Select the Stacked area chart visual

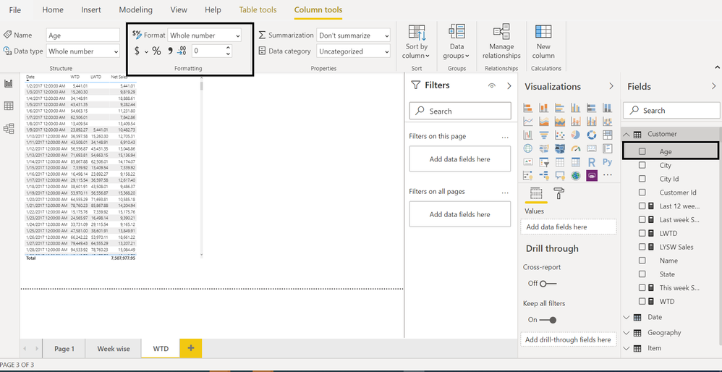click(560, 121)
